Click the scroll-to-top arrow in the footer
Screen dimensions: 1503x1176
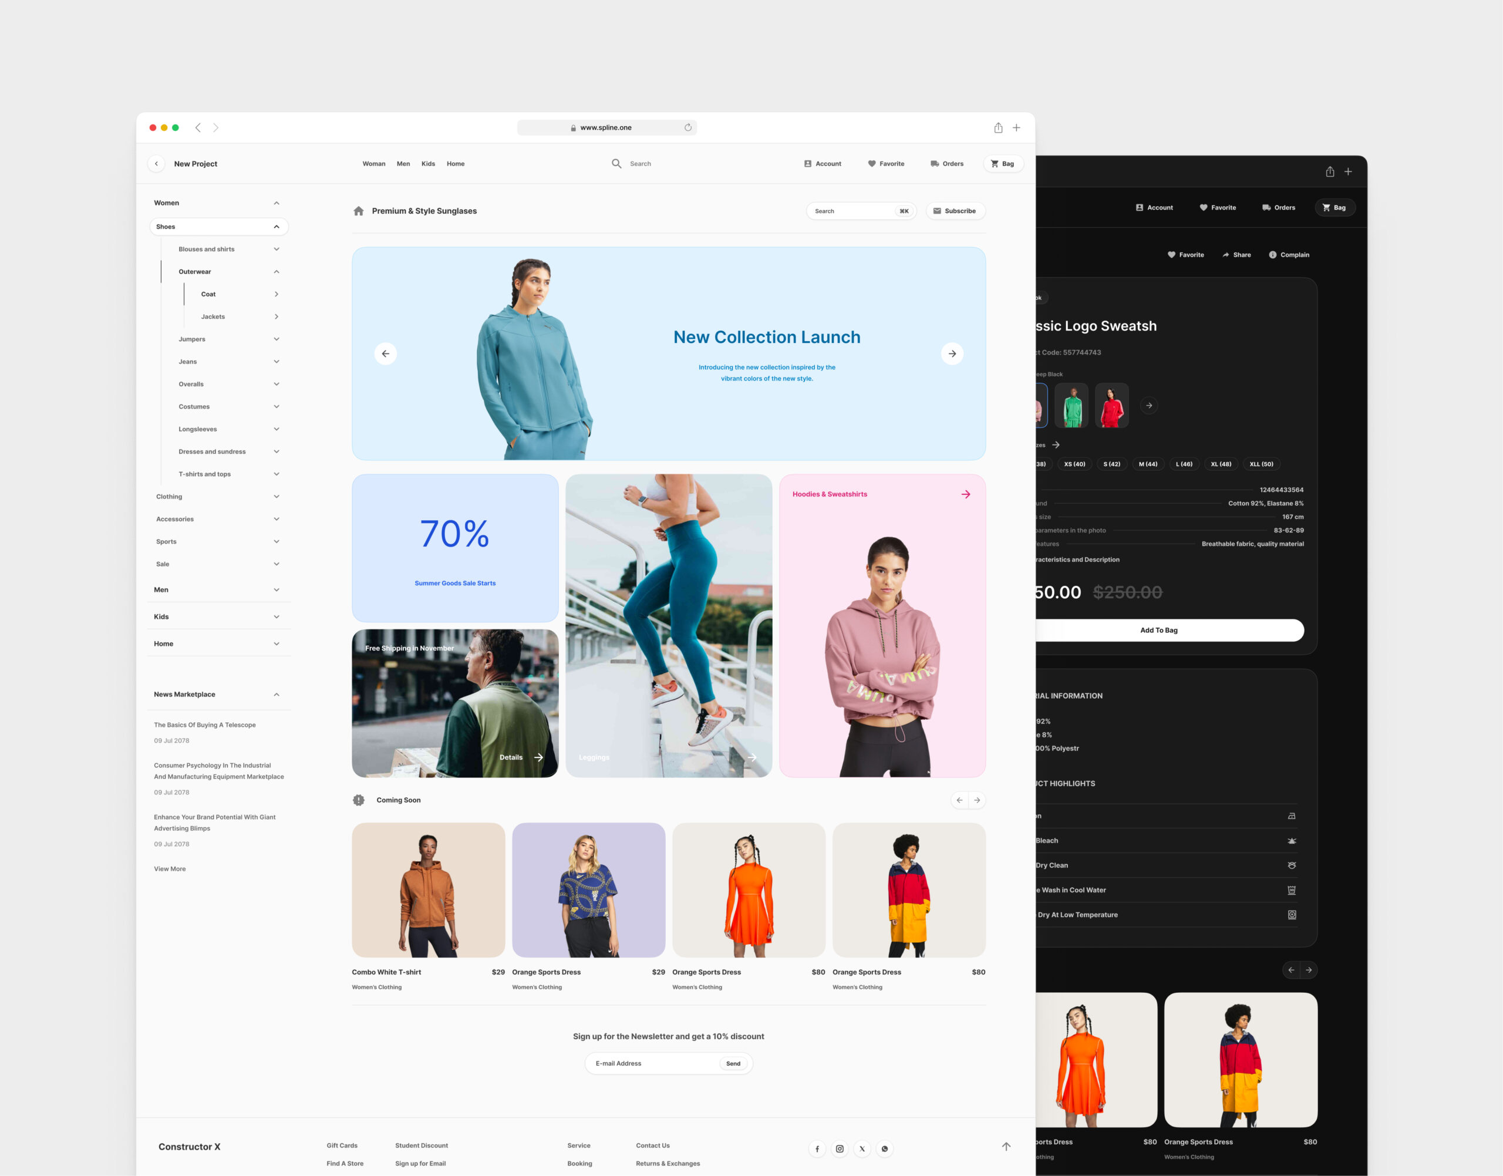pyautogui.click(x=1006, y=1147)
